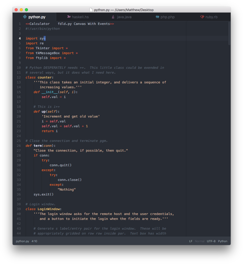Click the Python logo on the python.py tab
Image resolution: width=243 pixels, height=264 pixels.
coord(25,17)
